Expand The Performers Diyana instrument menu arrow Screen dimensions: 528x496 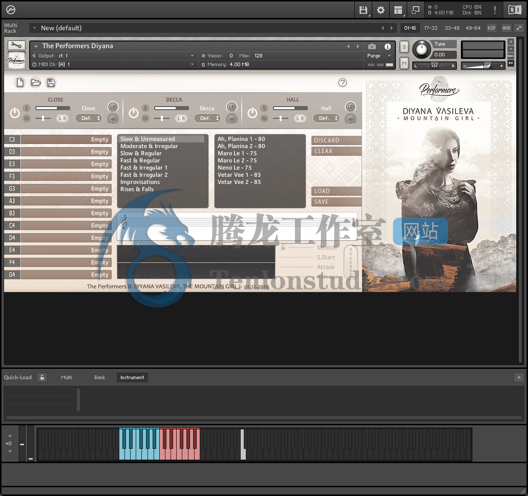click(36, 46)
